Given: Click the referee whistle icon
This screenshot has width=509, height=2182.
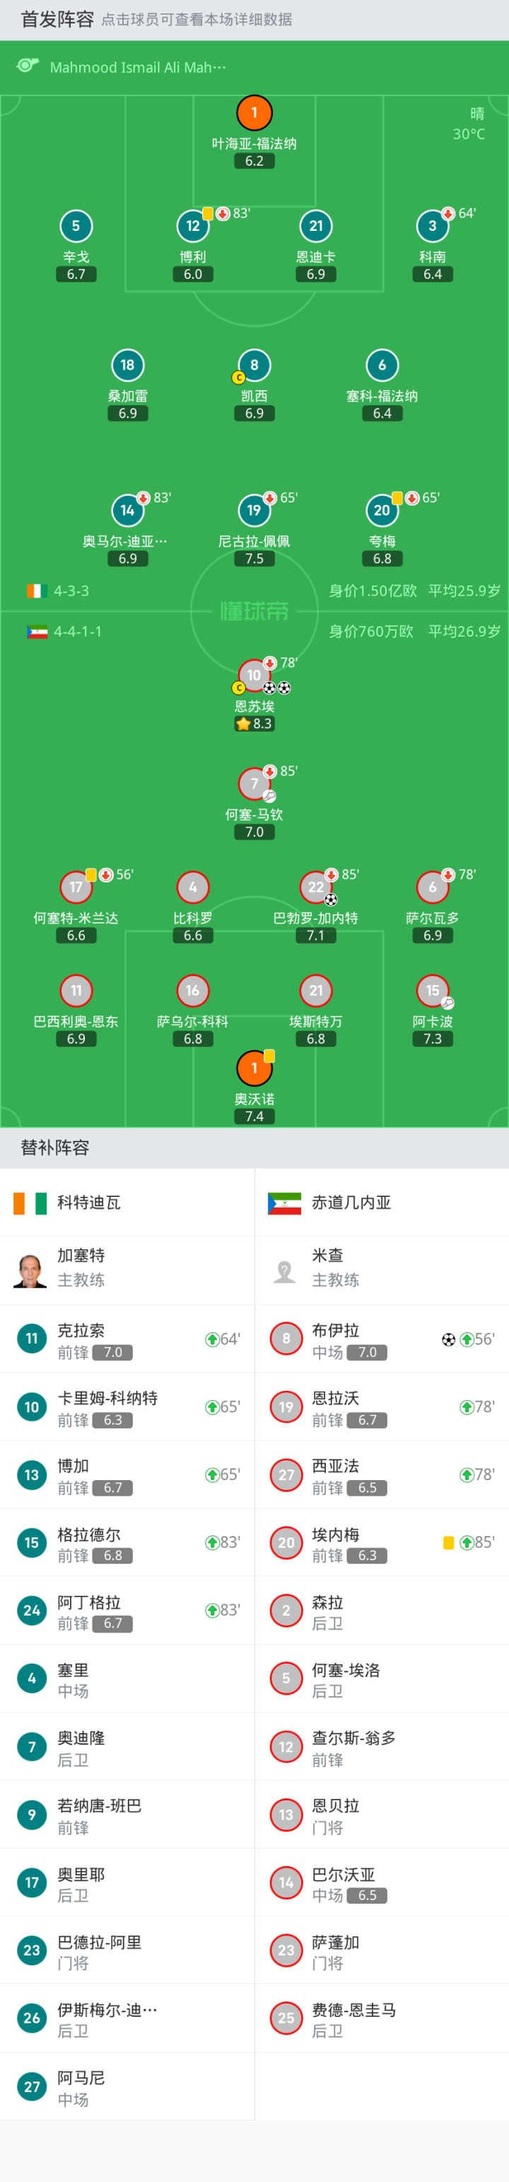Looking at the screenshot, I should [x=28, y=66].
